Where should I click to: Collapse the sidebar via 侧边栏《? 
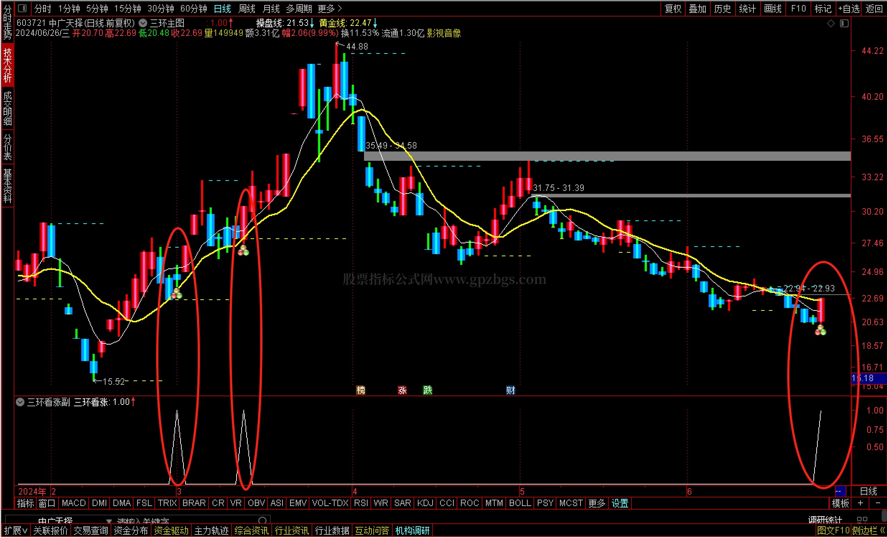coord(868,530)
